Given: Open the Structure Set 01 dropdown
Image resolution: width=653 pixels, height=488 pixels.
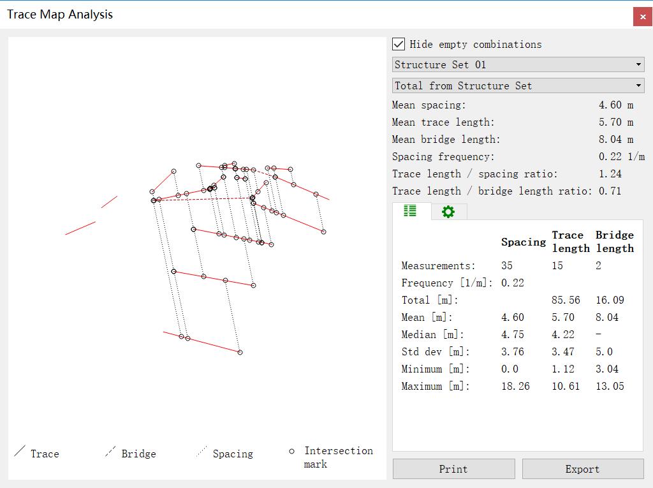Looking at the screenshot, I should pyautogui.click(x=518, y=64).
